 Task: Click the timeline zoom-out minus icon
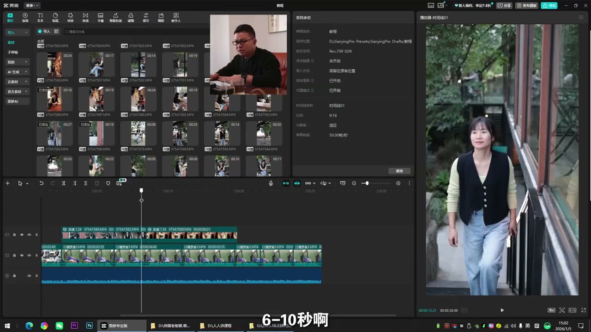coord(354,183)
